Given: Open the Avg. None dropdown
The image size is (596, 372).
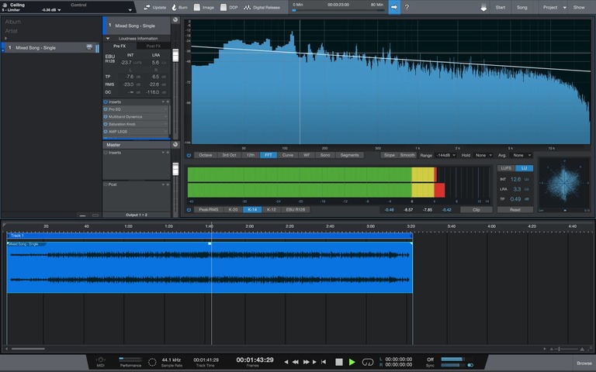Looking at the screenshot, I should [x=521, y=155].
